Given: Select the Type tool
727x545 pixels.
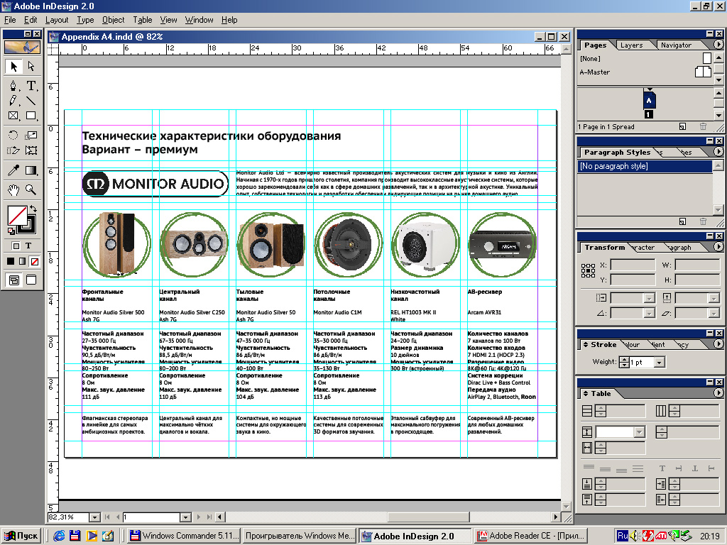Looking at the screenshot, I should tap(31, 85).
